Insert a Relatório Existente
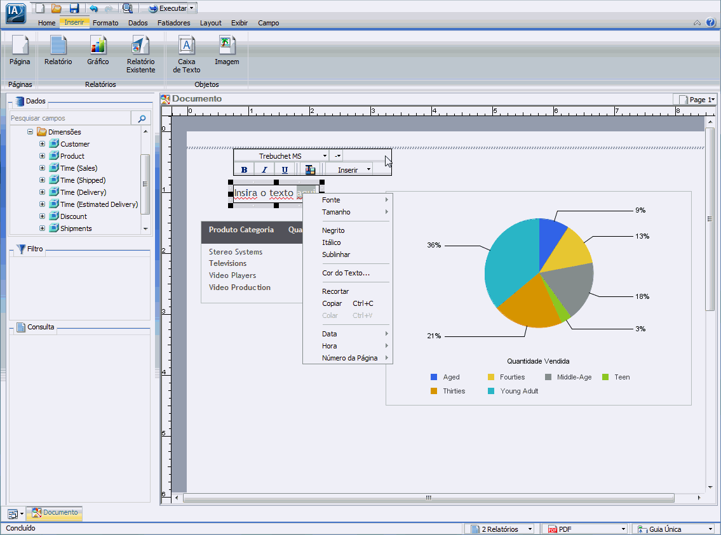The width and height of the screenshot is (721, 535). 140,54
